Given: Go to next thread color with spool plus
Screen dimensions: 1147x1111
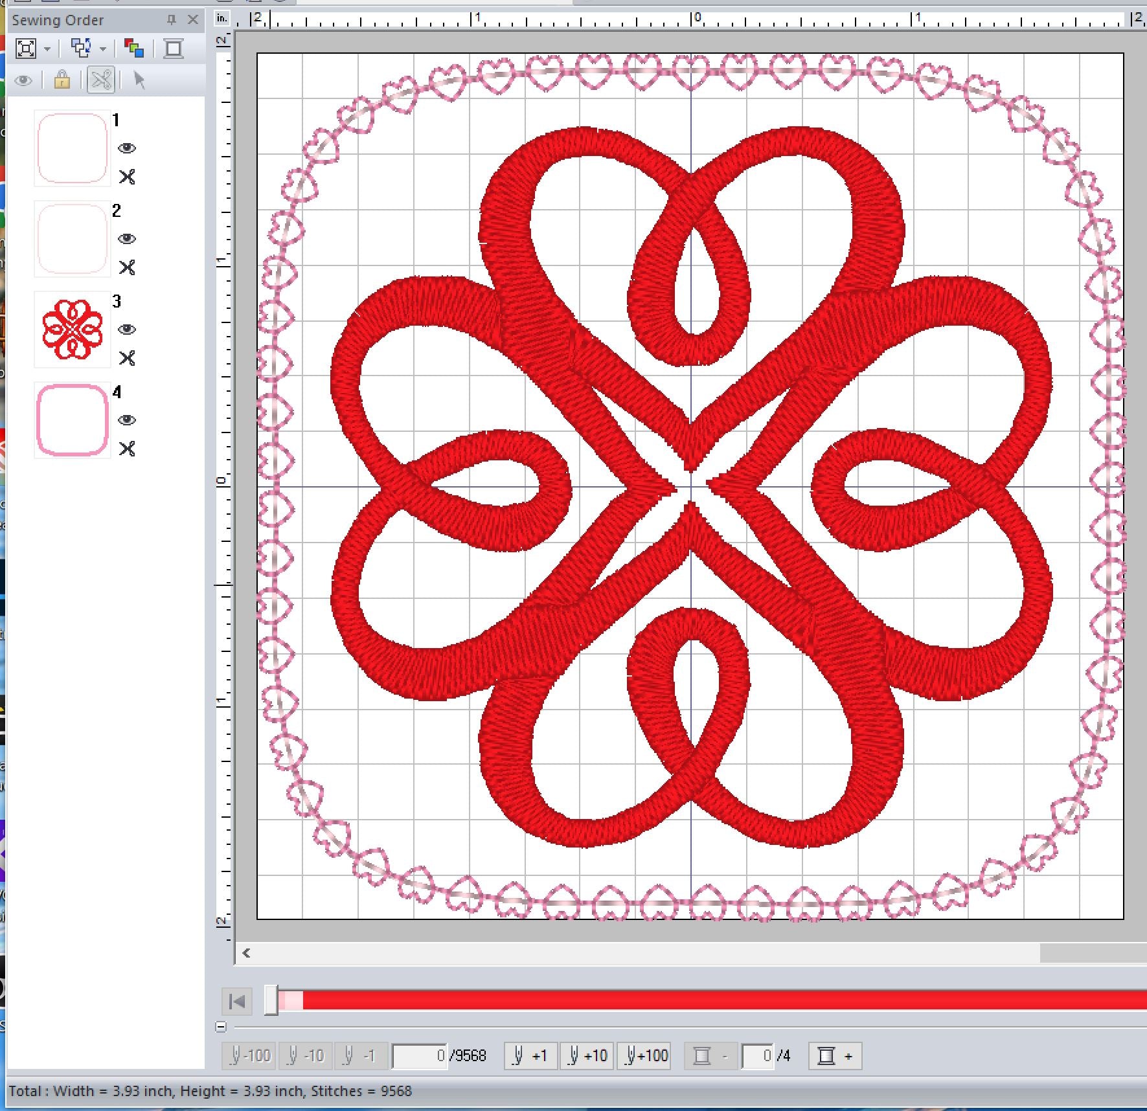Looking at the screenshot, I should tap(835, 1056).
